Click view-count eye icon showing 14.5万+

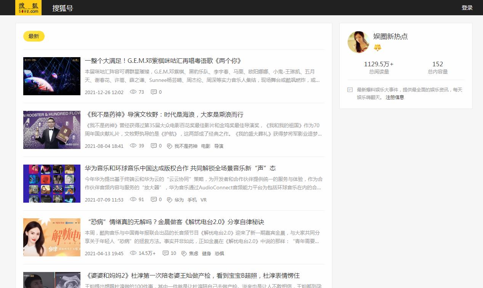point(133,253)
